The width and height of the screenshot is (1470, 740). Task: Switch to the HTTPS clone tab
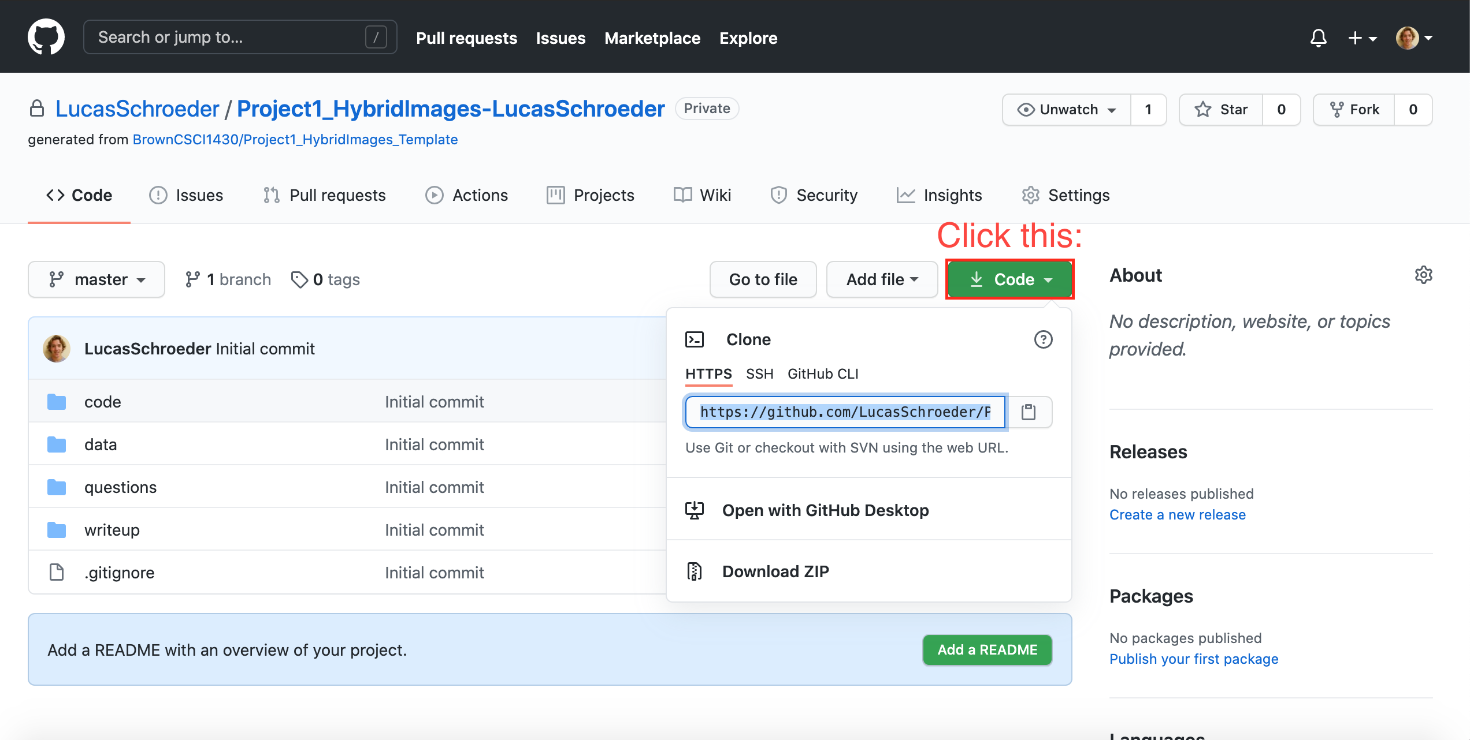[x=708, y=373]
